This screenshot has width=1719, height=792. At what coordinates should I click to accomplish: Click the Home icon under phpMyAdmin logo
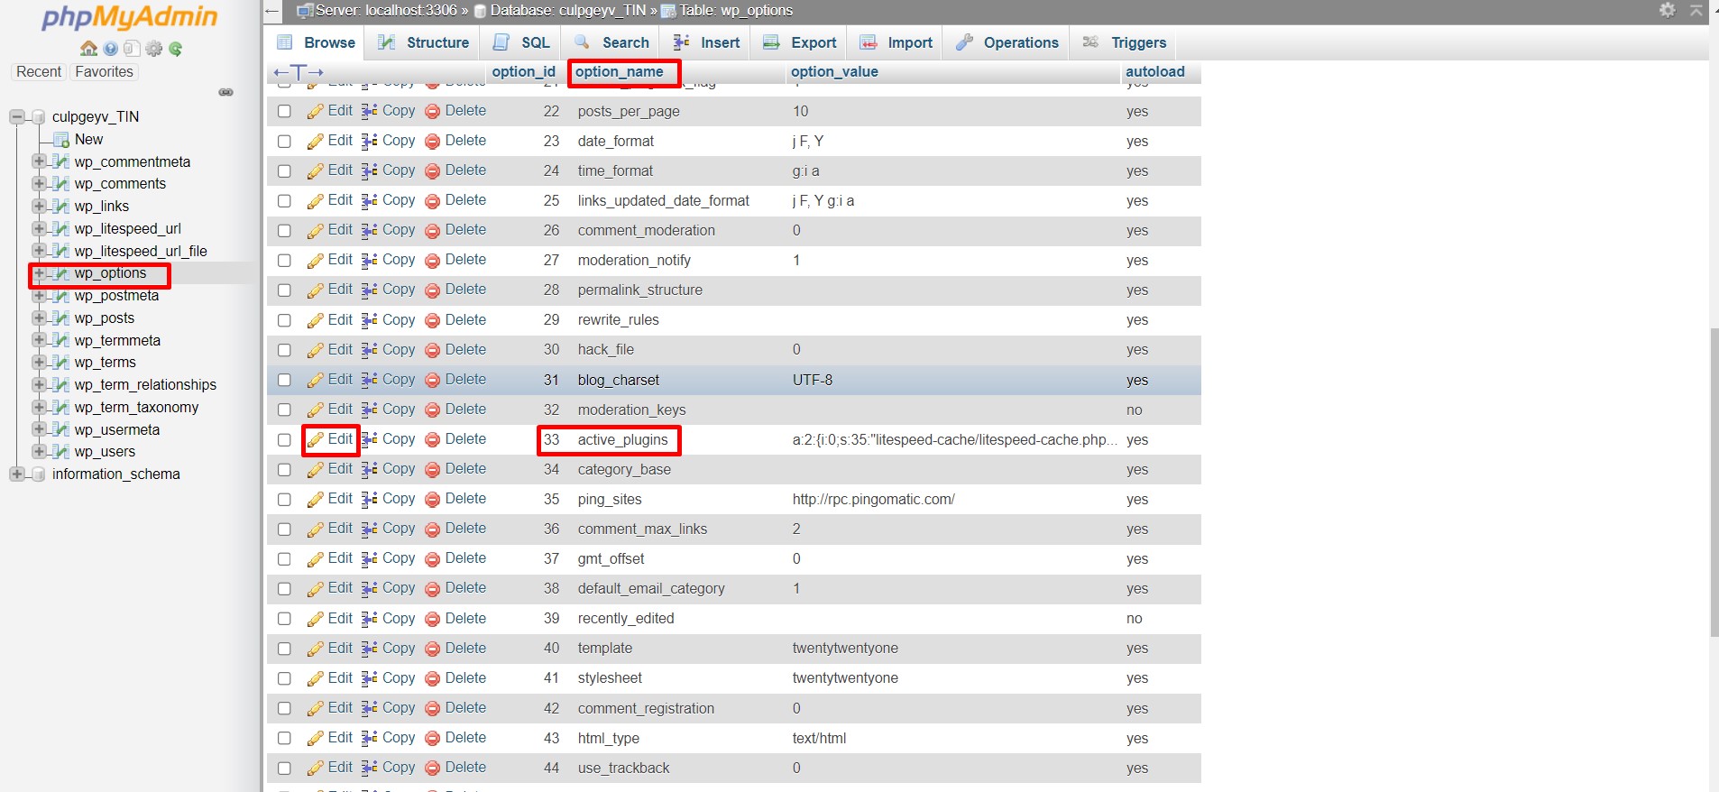click(88, 49)
